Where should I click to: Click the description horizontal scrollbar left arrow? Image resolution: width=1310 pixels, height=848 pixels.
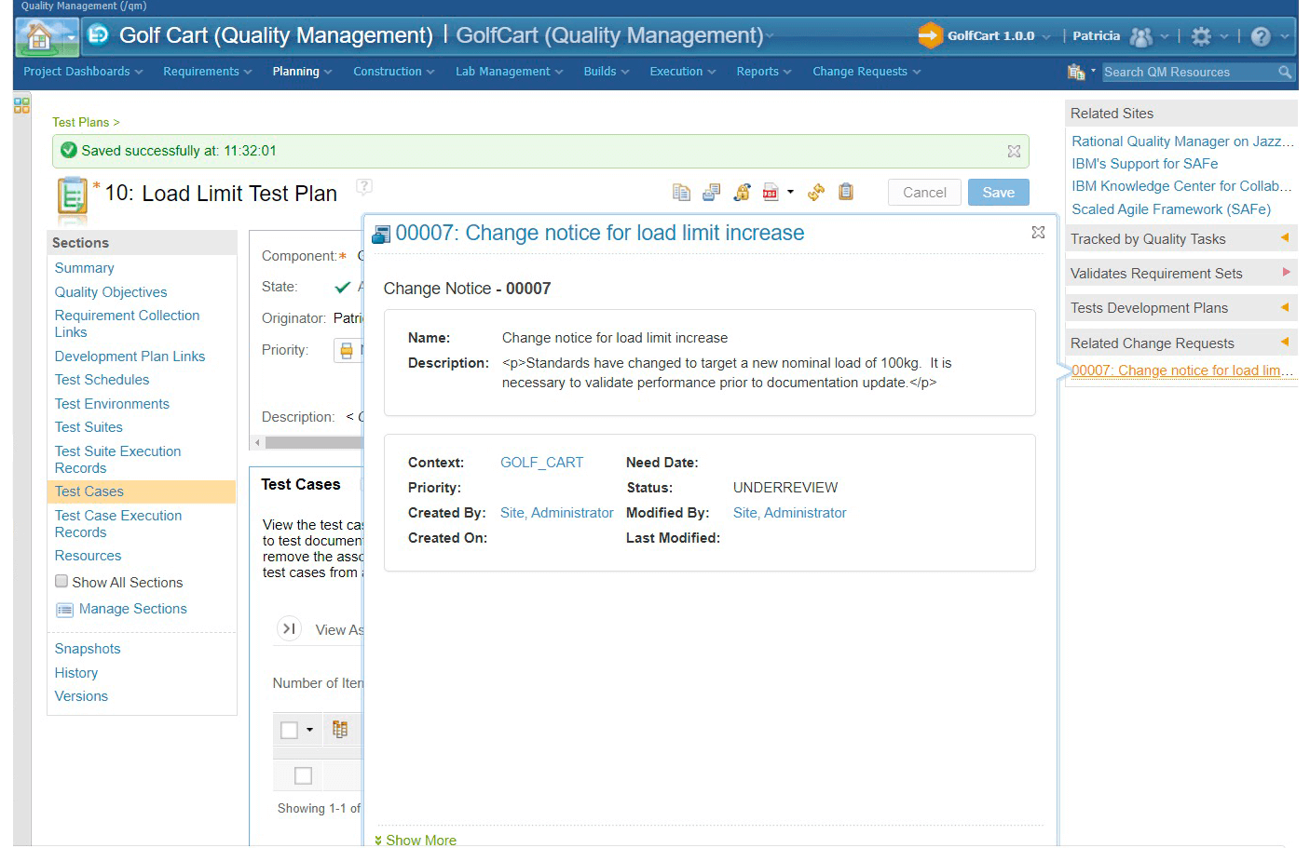tap(258, 442)
